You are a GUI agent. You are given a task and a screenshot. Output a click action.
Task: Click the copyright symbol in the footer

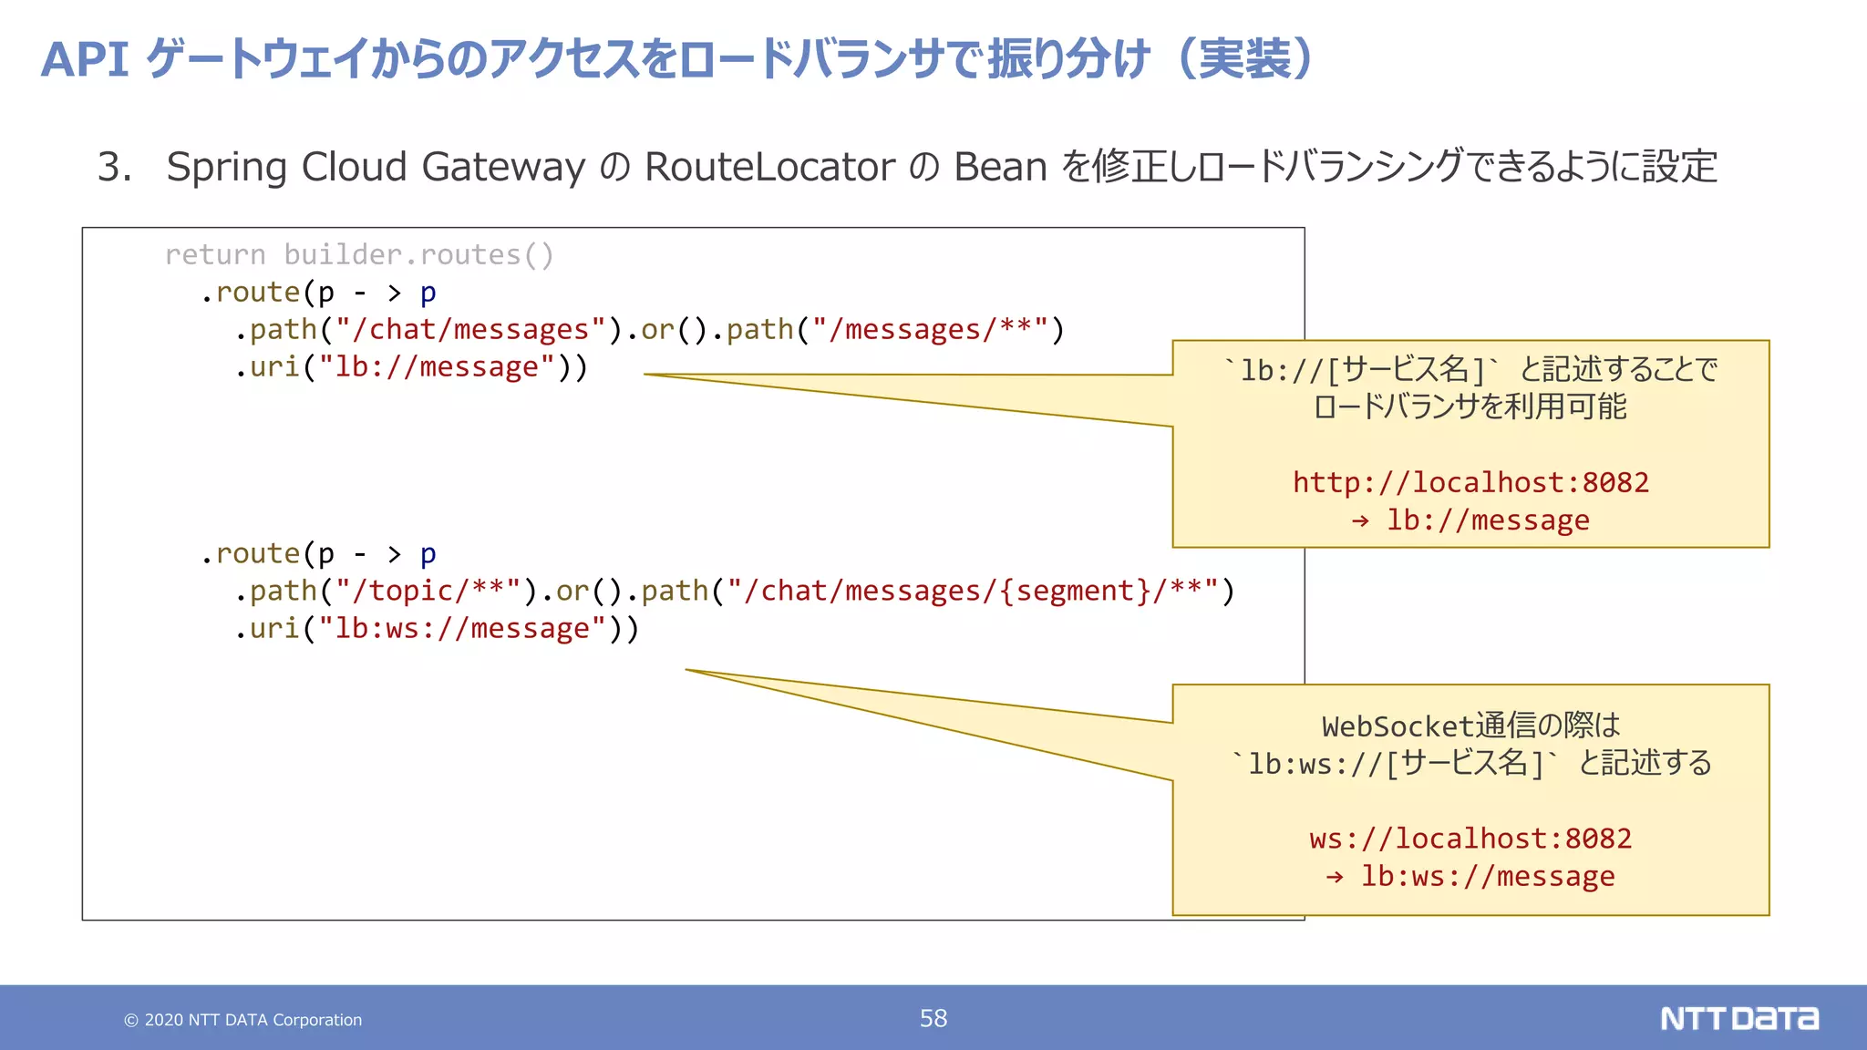(x=131, y=1021)
